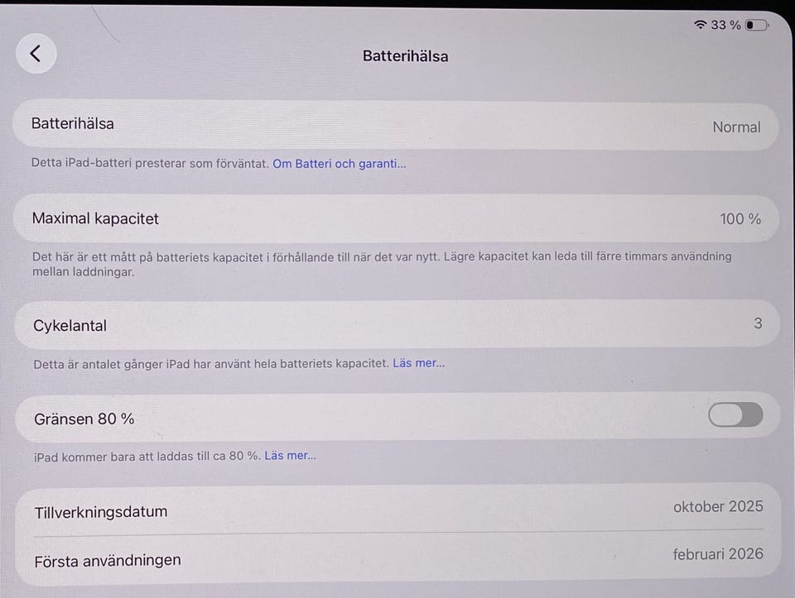The image size is (795, 598).
Task: Open Läs mer link under Cykelantal
Action: pyautogui.click(x=419, y=363)
